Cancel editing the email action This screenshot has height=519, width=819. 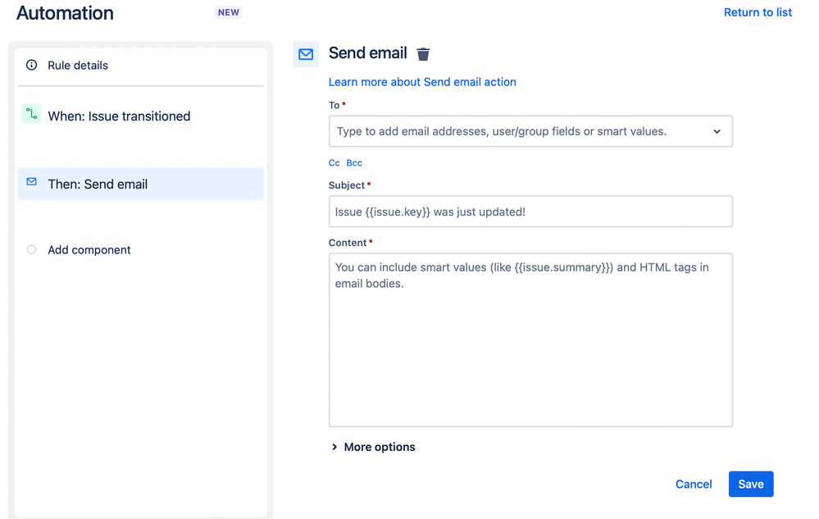pos(693,484)
